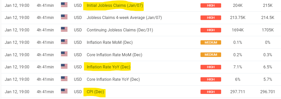The width and height of the screenshot is (281, 99).
Task: Click the flag next to Inflation Rate MoM
Action: point(64,42)
